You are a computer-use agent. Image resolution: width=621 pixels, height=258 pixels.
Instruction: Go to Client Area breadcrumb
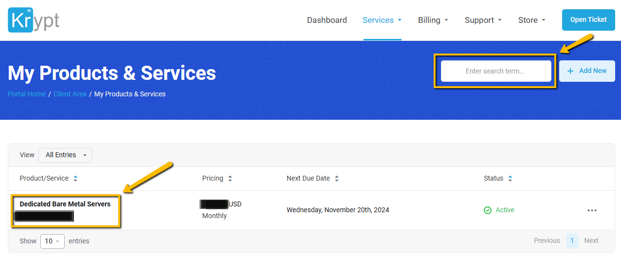tap(70, 94)
